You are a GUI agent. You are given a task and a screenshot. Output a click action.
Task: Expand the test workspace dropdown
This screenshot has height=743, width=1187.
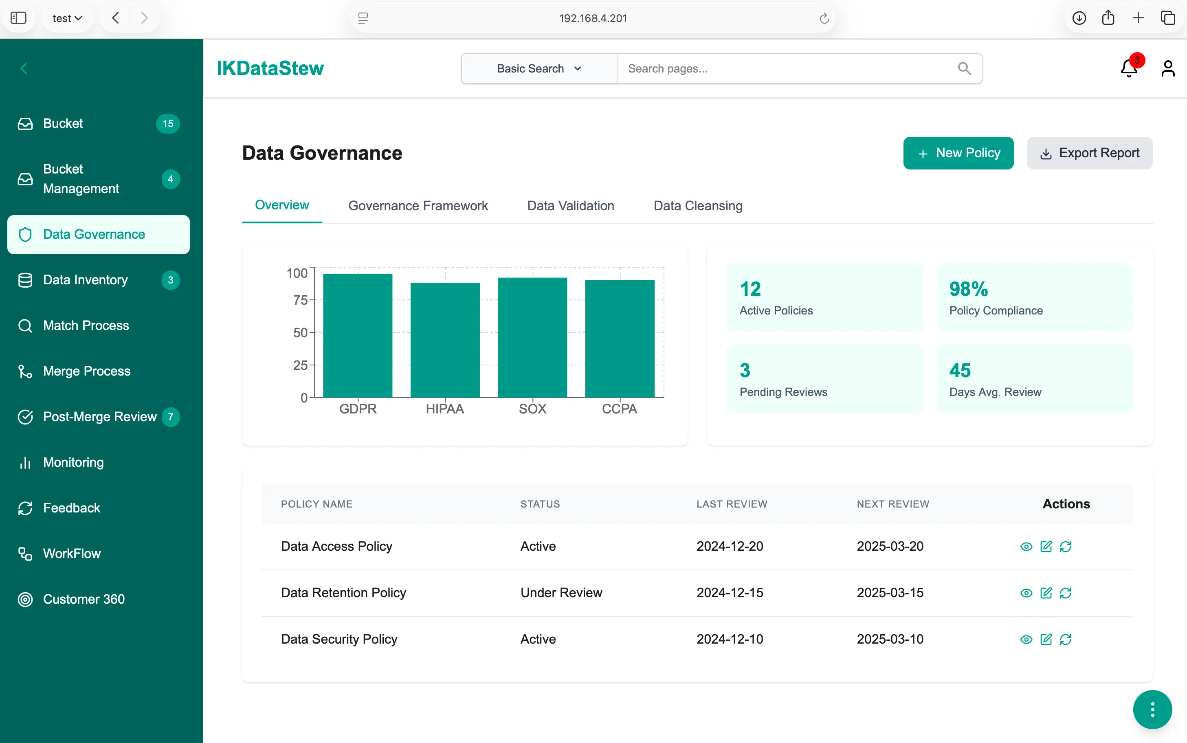[67, 18]
